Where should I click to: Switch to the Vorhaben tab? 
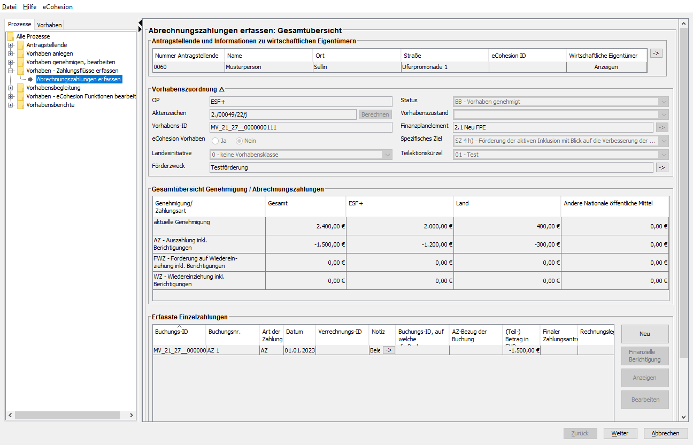tap(49, 25)
